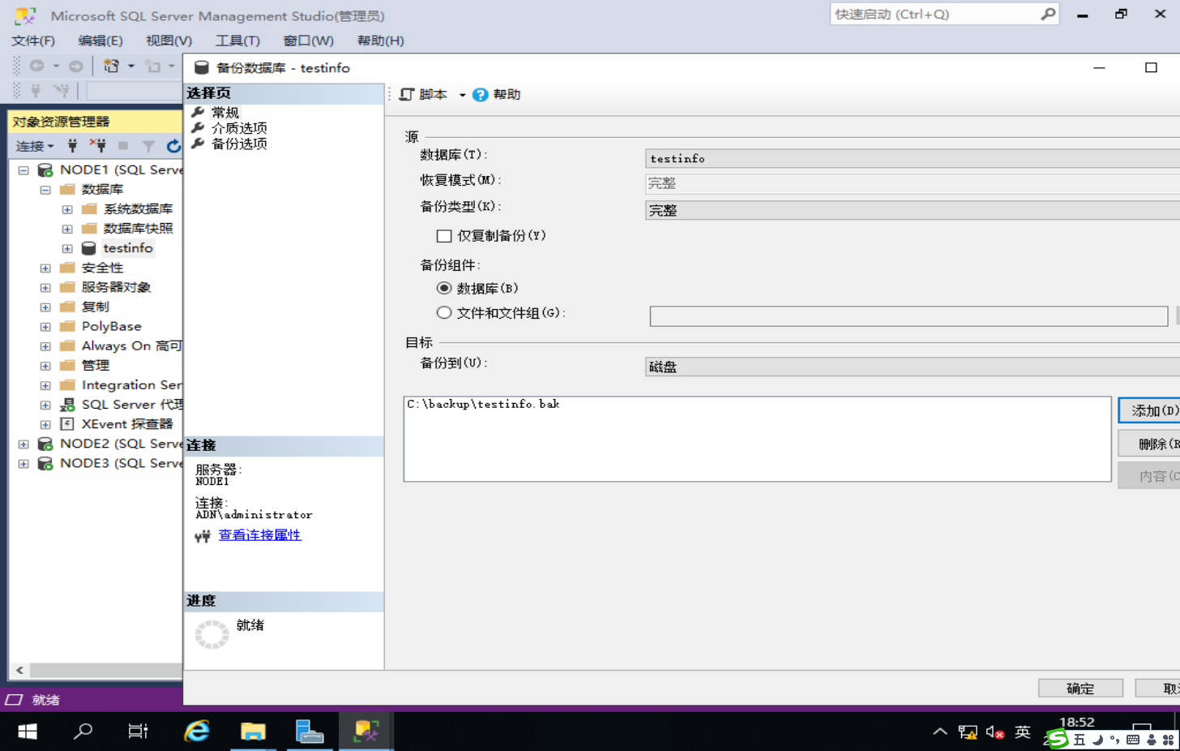Click the SQL Server Agent (SQL Server 代理) icon
The width and height of the screenshot is (1180, 751).
tap(67, 405)
